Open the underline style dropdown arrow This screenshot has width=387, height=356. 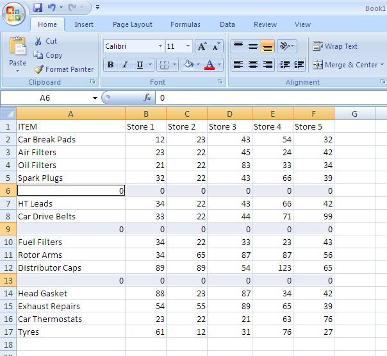(150, 65)
